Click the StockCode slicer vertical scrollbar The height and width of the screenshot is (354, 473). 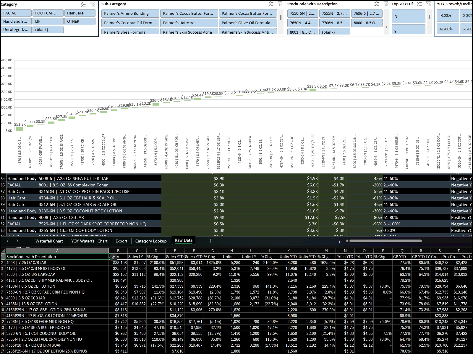tap(386, 27)
